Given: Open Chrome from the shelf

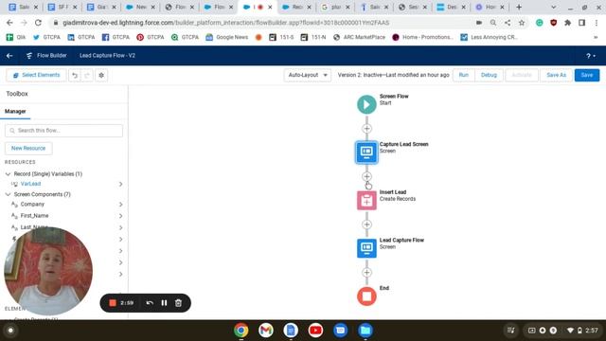Looking at the screenshot, I should point(241,331).
